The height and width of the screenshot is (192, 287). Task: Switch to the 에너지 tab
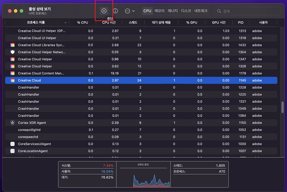(172, 11)
